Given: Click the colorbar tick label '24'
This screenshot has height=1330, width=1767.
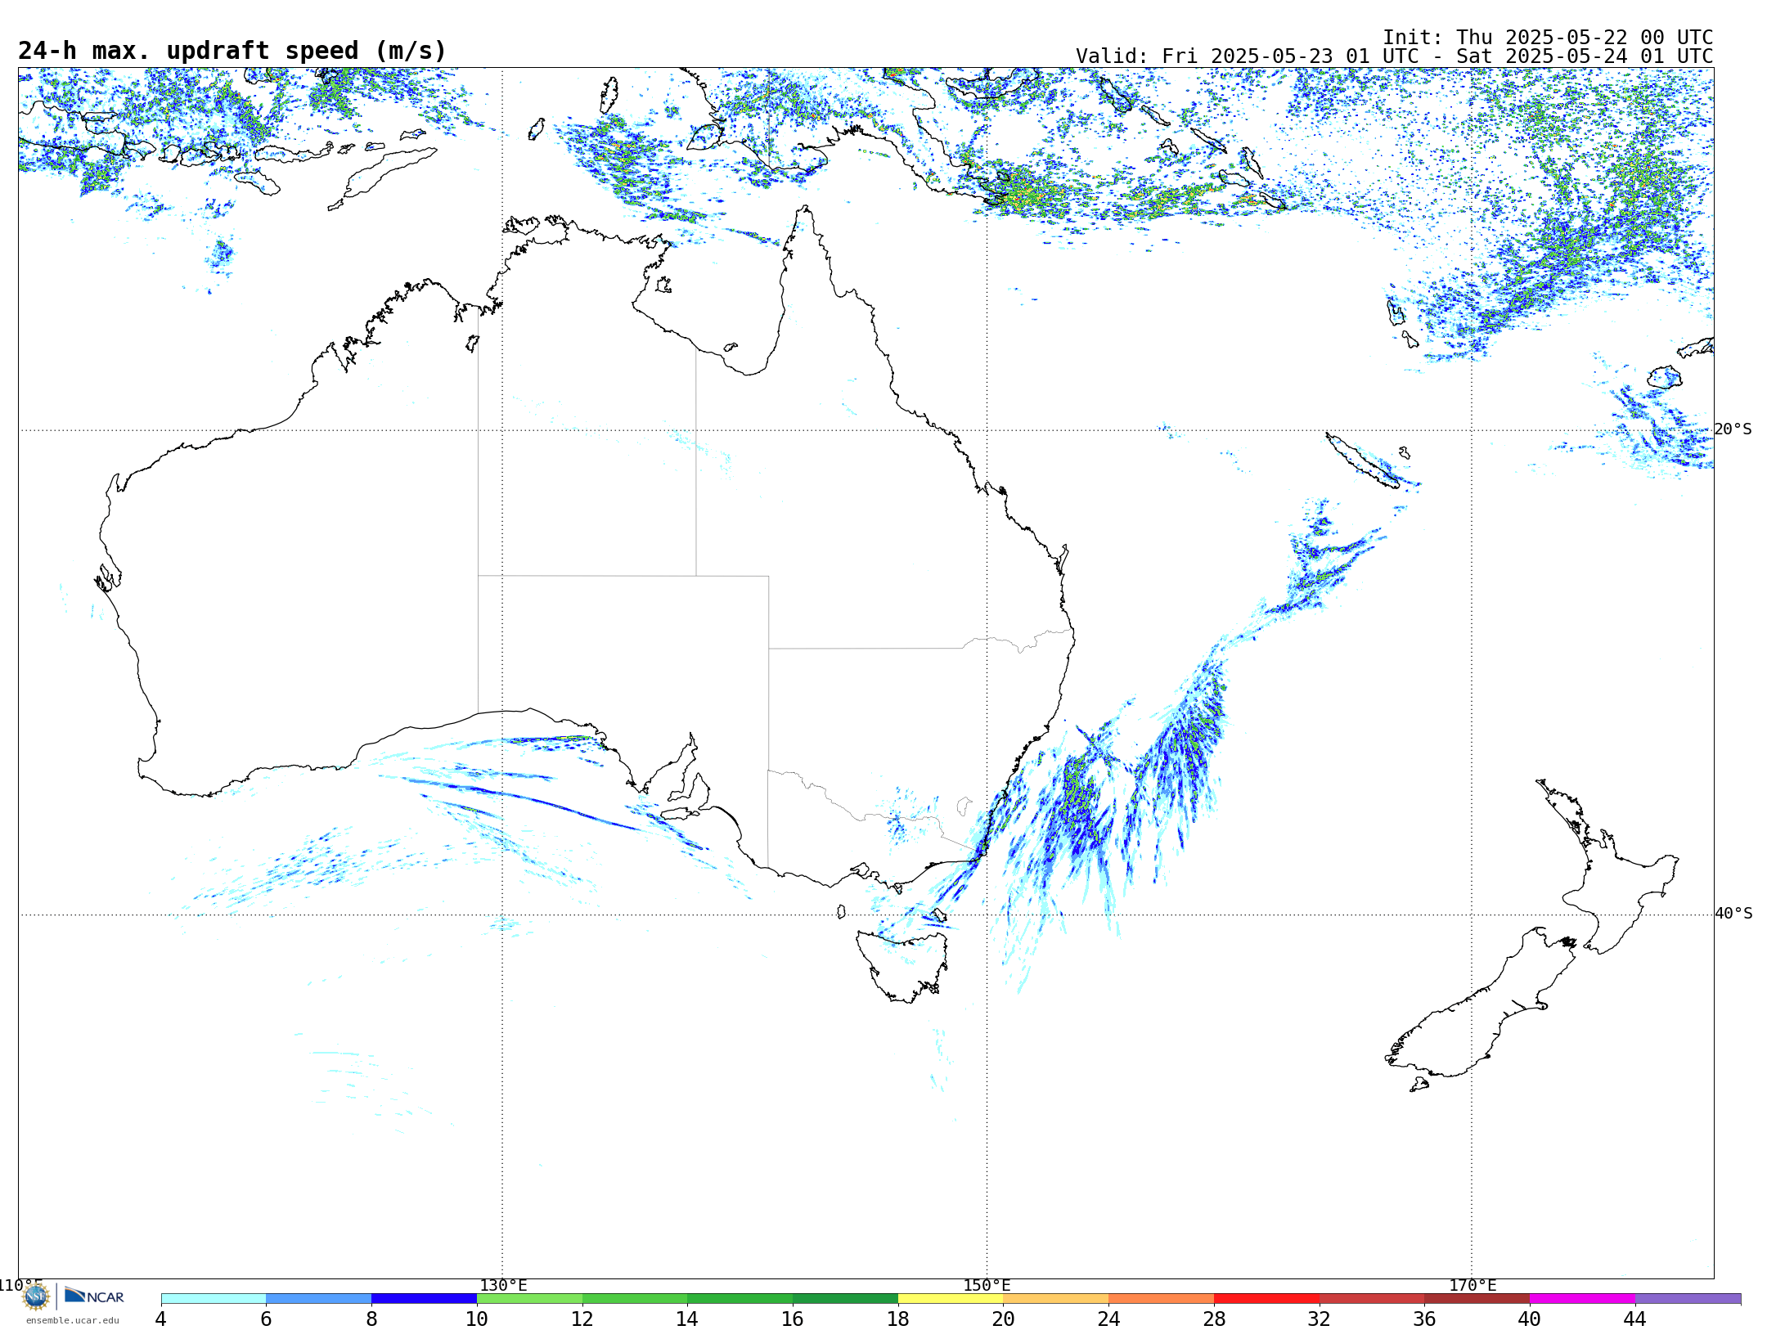Looking at the screenshot, I should [x=1108, y=1319].
